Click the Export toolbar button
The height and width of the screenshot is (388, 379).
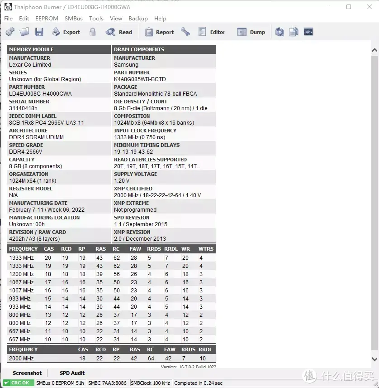[x=66, y=32]
